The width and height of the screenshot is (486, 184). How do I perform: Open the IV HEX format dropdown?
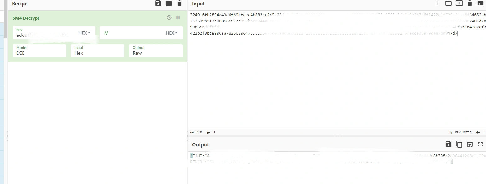(x=171, y=33)
